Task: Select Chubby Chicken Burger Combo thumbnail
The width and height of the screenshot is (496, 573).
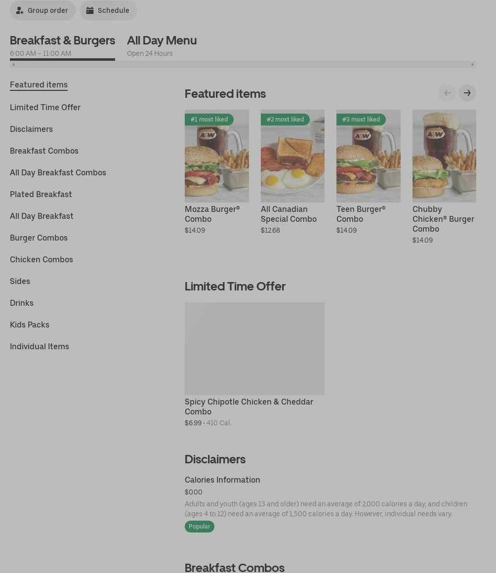Action: (x=444, y=156)
